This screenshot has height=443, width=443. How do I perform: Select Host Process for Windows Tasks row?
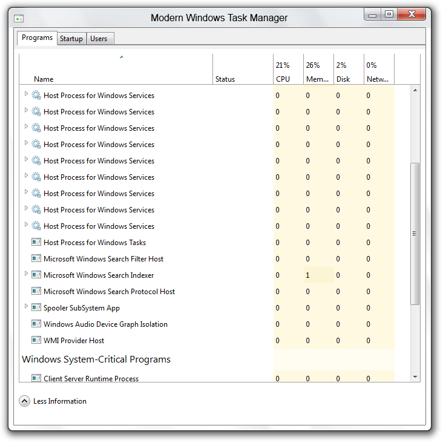pos(207,243)
